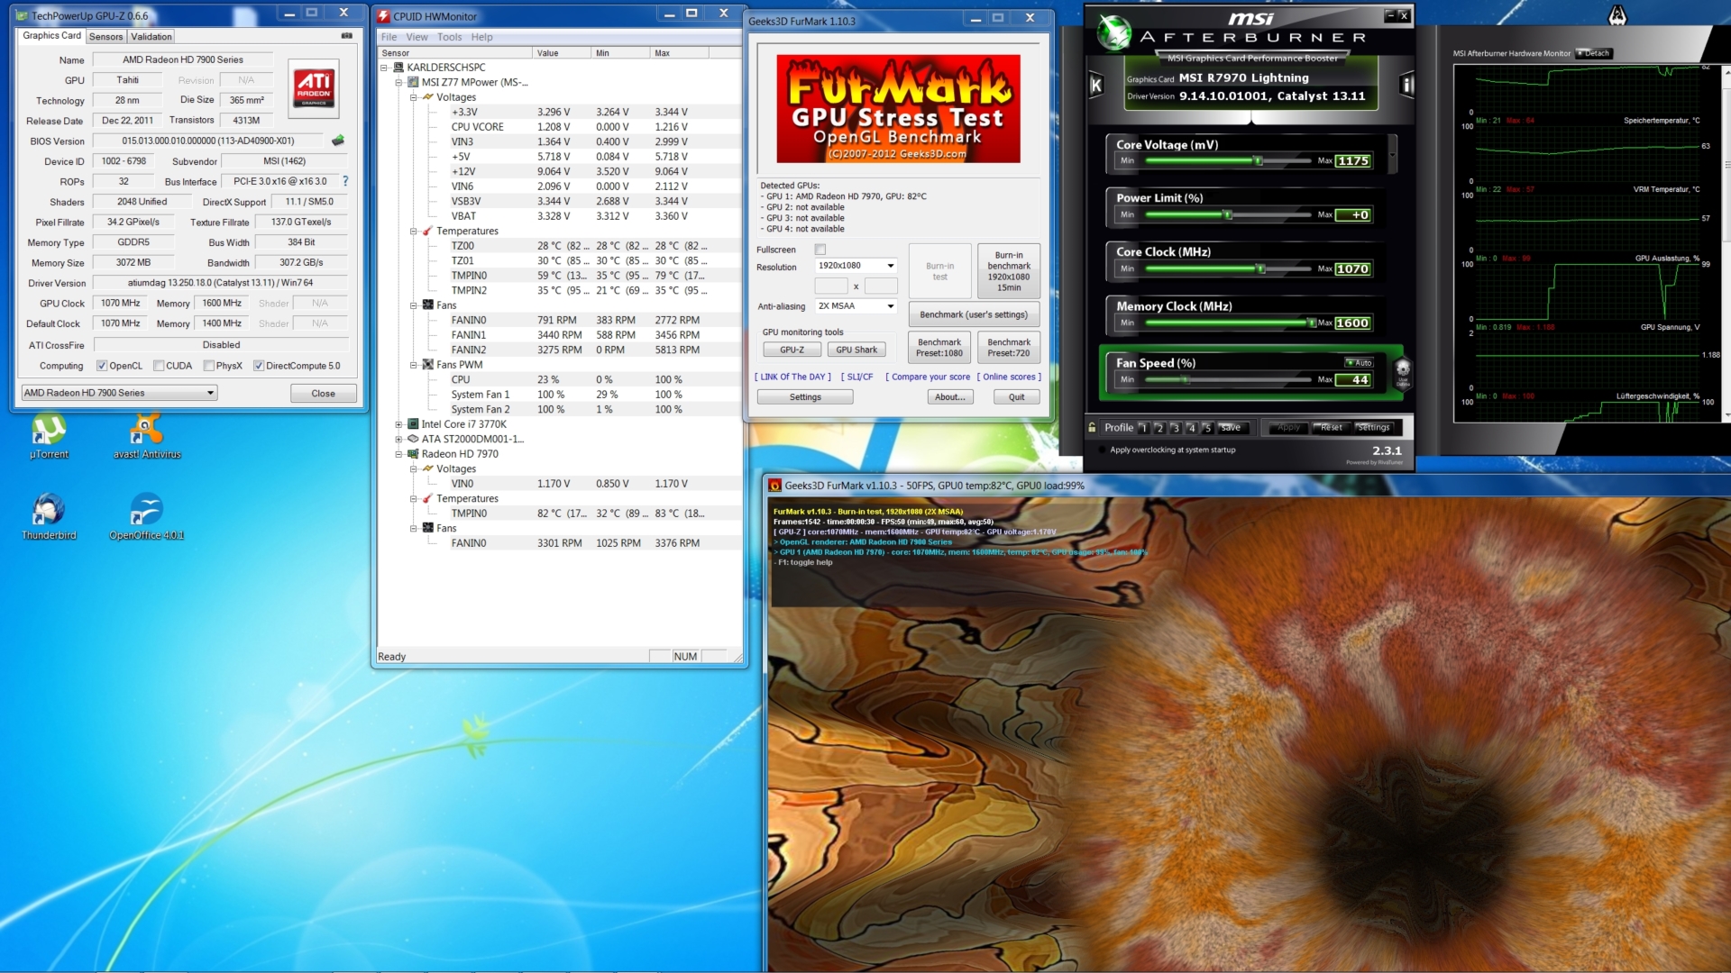Click the FurMark logo banner
This screenshot has width=1731, height=973.
coord(898,109)
